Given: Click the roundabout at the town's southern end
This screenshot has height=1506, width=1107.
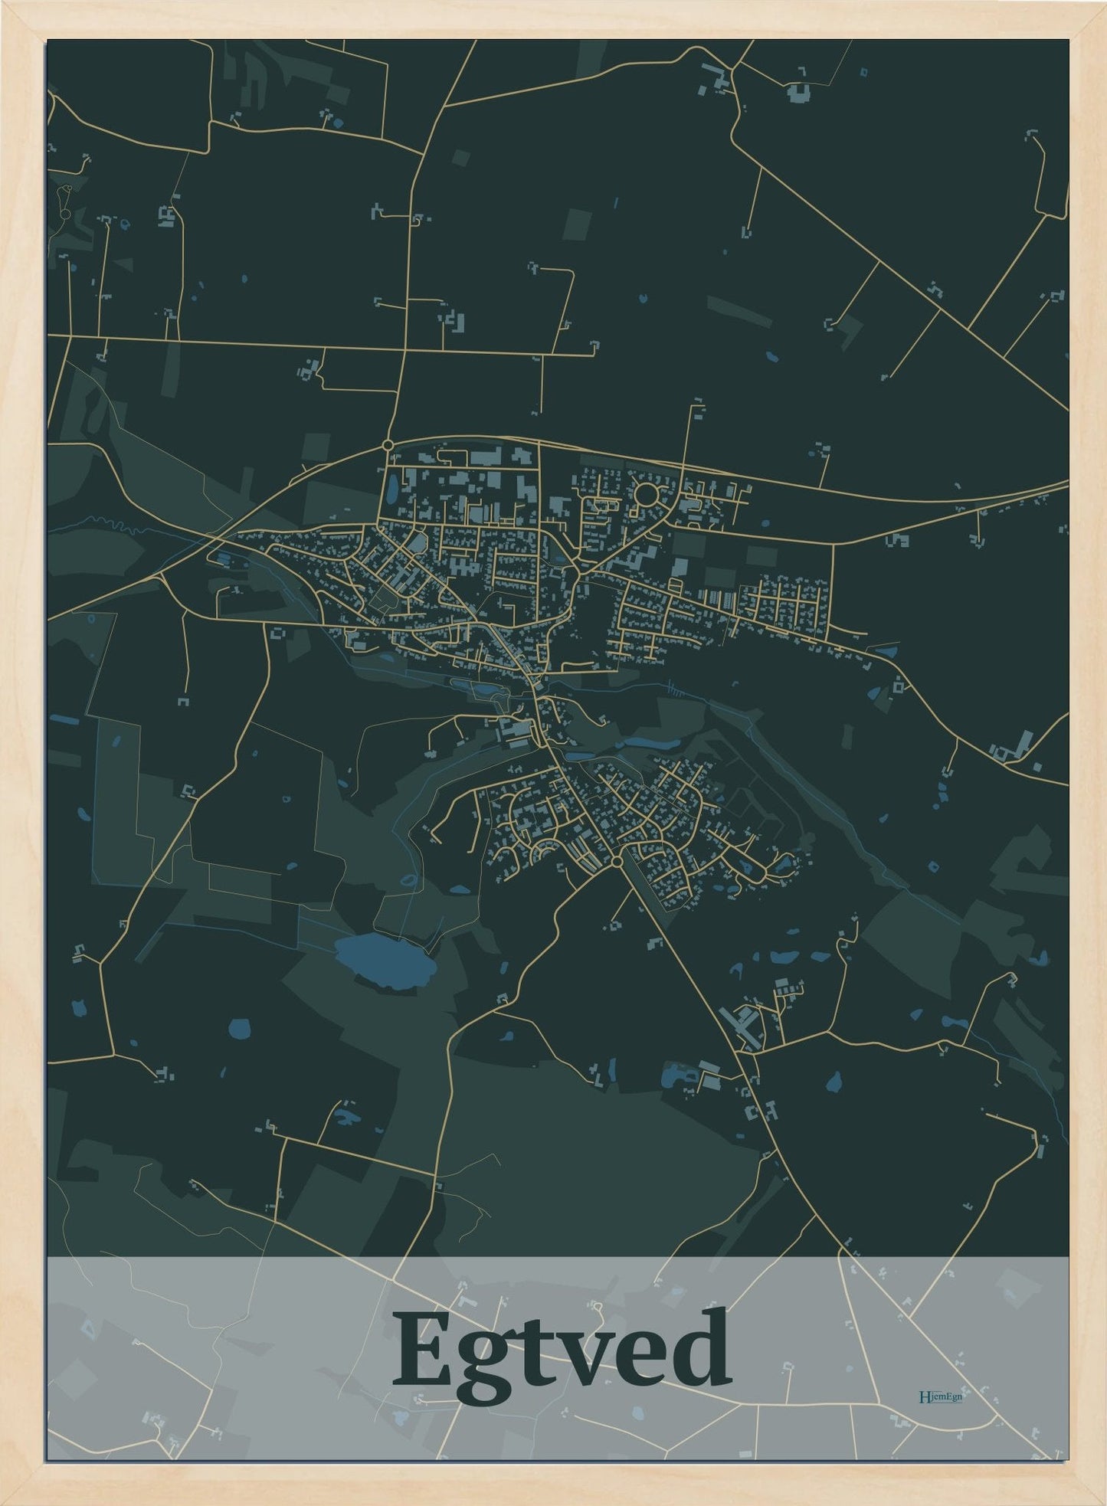Looking at the screenshot, I should tap(617, 863).
